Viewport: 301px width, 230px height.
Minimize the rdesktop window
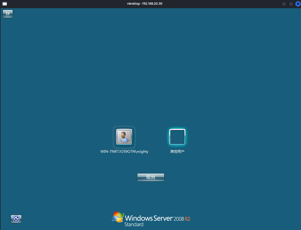(x=284, y=4)
